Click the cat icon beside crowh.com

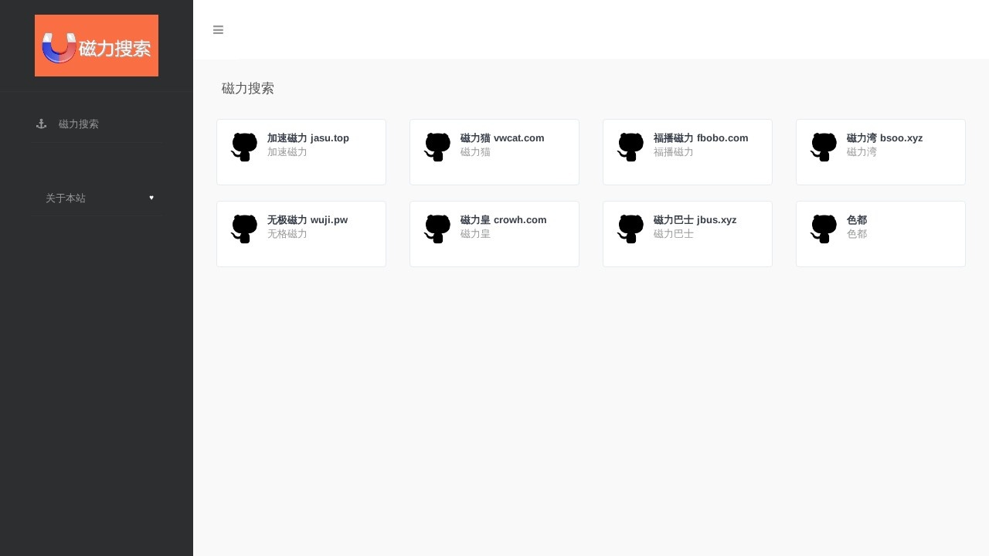(437, 229)
